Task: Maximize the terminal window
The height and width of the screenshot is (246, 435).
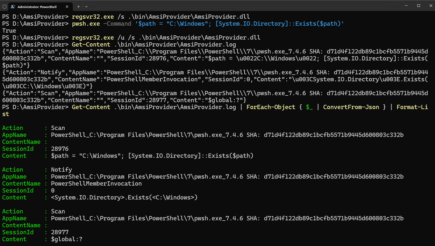Action: (418, 6)
